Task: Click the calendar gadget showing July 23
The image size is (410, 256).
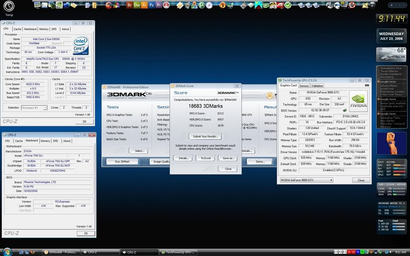Action: pos(392,36)
